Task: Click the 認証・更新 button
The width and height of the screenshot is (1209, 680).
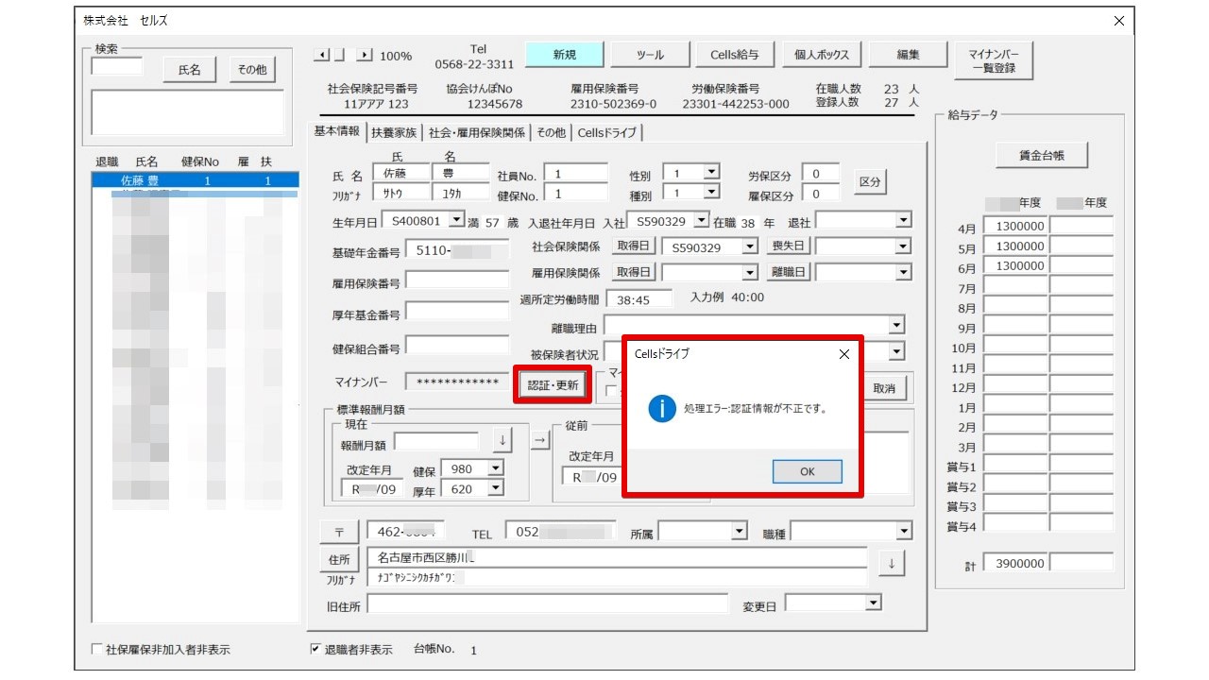Action: [553, 384]
